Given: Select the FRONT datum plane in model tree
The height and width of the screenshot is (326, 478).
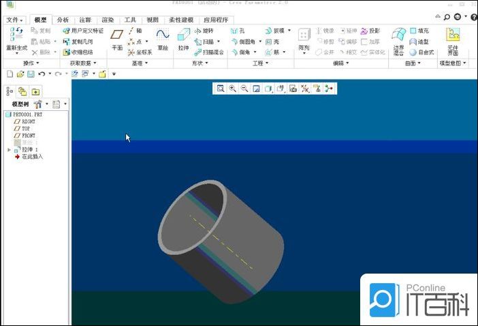Looking at the screenshot, I should pos(28,135).
